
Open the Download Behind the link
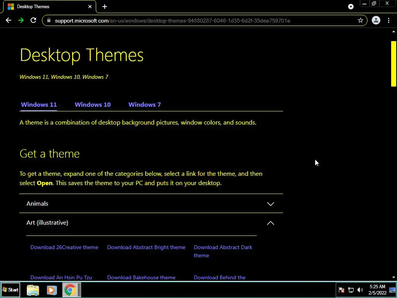click(219, 277)
